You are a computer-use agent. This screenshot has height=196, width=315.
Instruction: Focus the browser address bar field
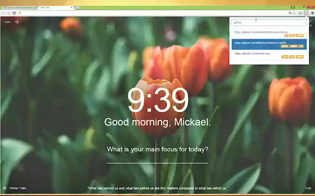click(x=154, y=13)
